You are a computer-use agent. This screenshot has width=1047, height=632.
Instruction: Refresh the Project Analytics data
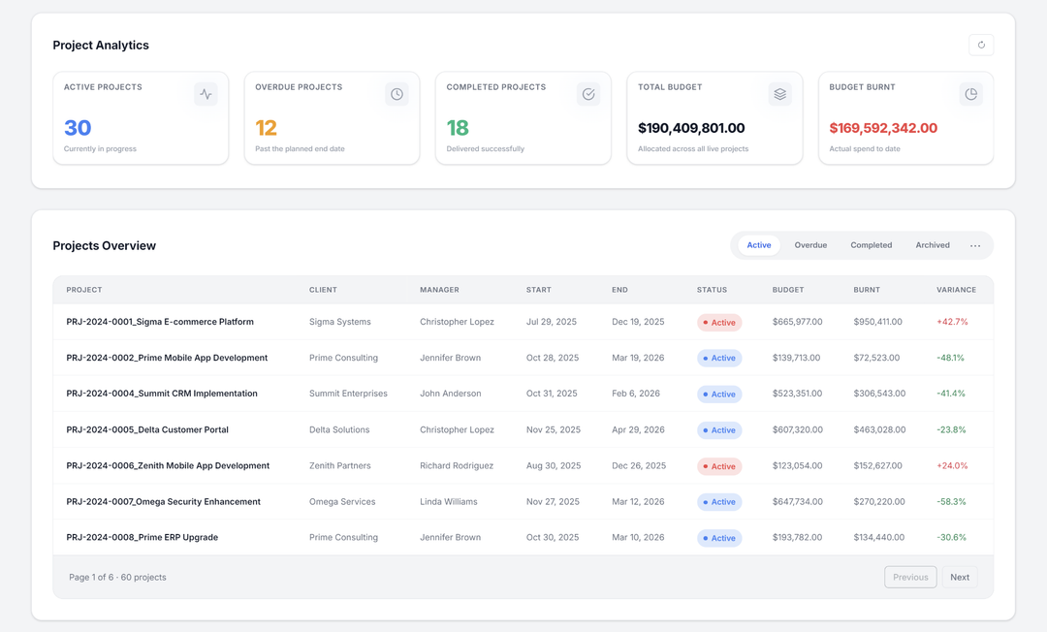tap(981, 45)
